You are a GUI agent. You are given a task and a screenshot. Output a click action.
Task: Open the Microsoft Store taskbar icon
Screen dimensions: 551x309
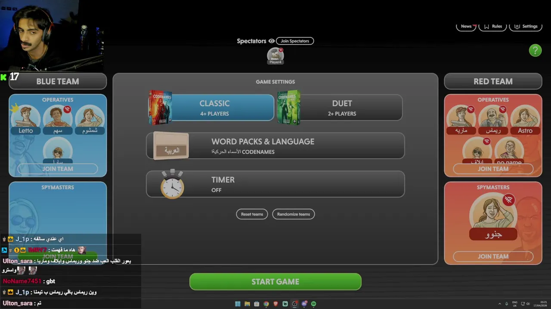coord(257,304)
